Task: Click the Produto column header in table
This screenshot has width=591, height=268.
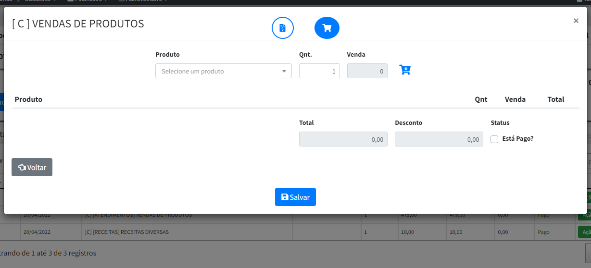Action: [x=28, y=99]
